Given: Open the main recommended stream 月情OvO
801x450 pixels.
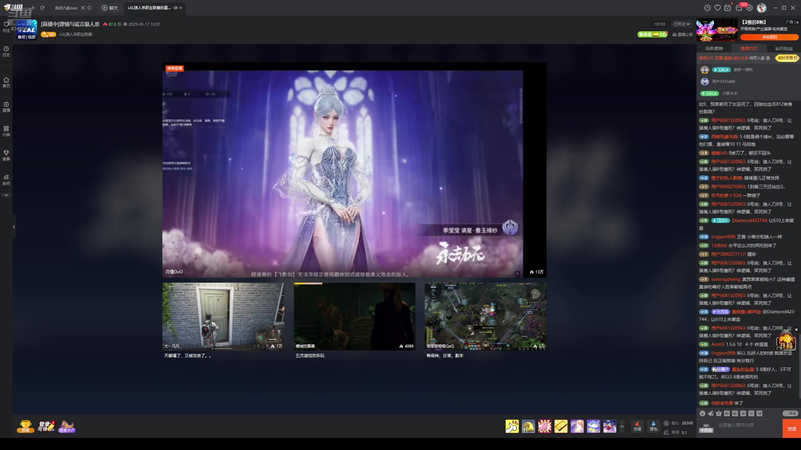Looking at the screenshot, I should [354, 170].
